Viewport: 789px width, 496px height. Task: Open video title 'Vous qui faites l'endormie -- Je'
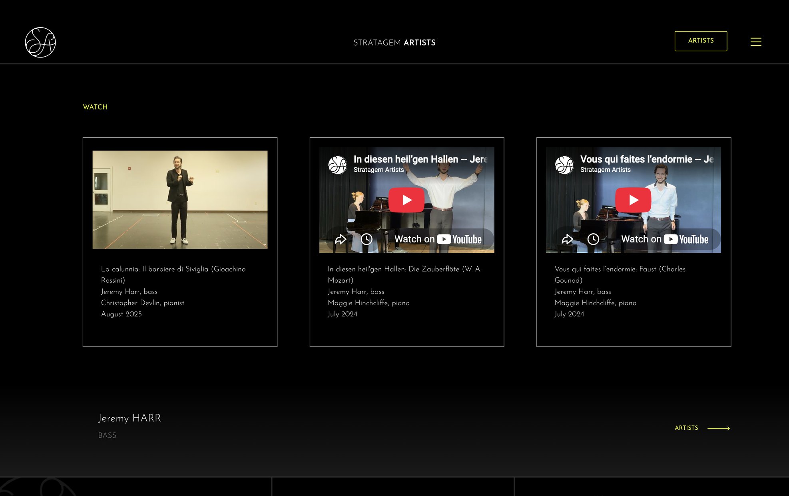tap(647, 159)
